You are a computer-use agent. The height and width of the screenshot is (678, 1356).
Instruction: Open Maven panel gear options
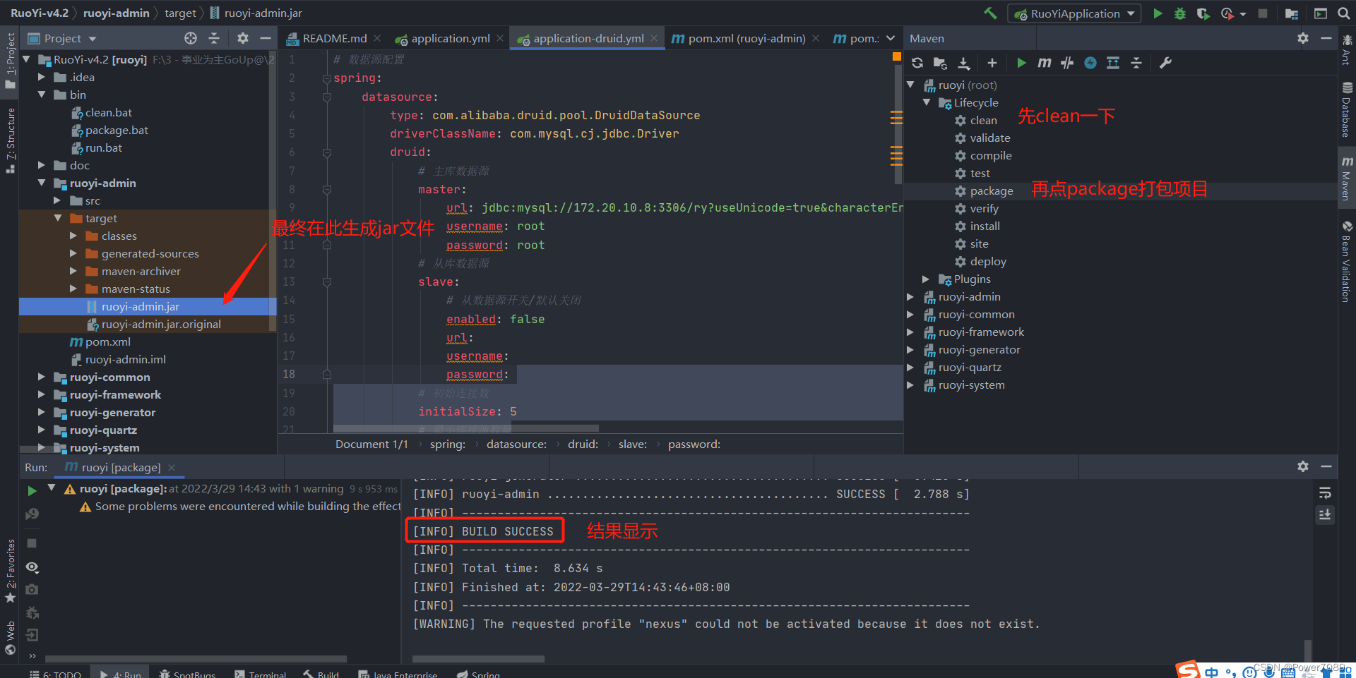point(1303,38)
